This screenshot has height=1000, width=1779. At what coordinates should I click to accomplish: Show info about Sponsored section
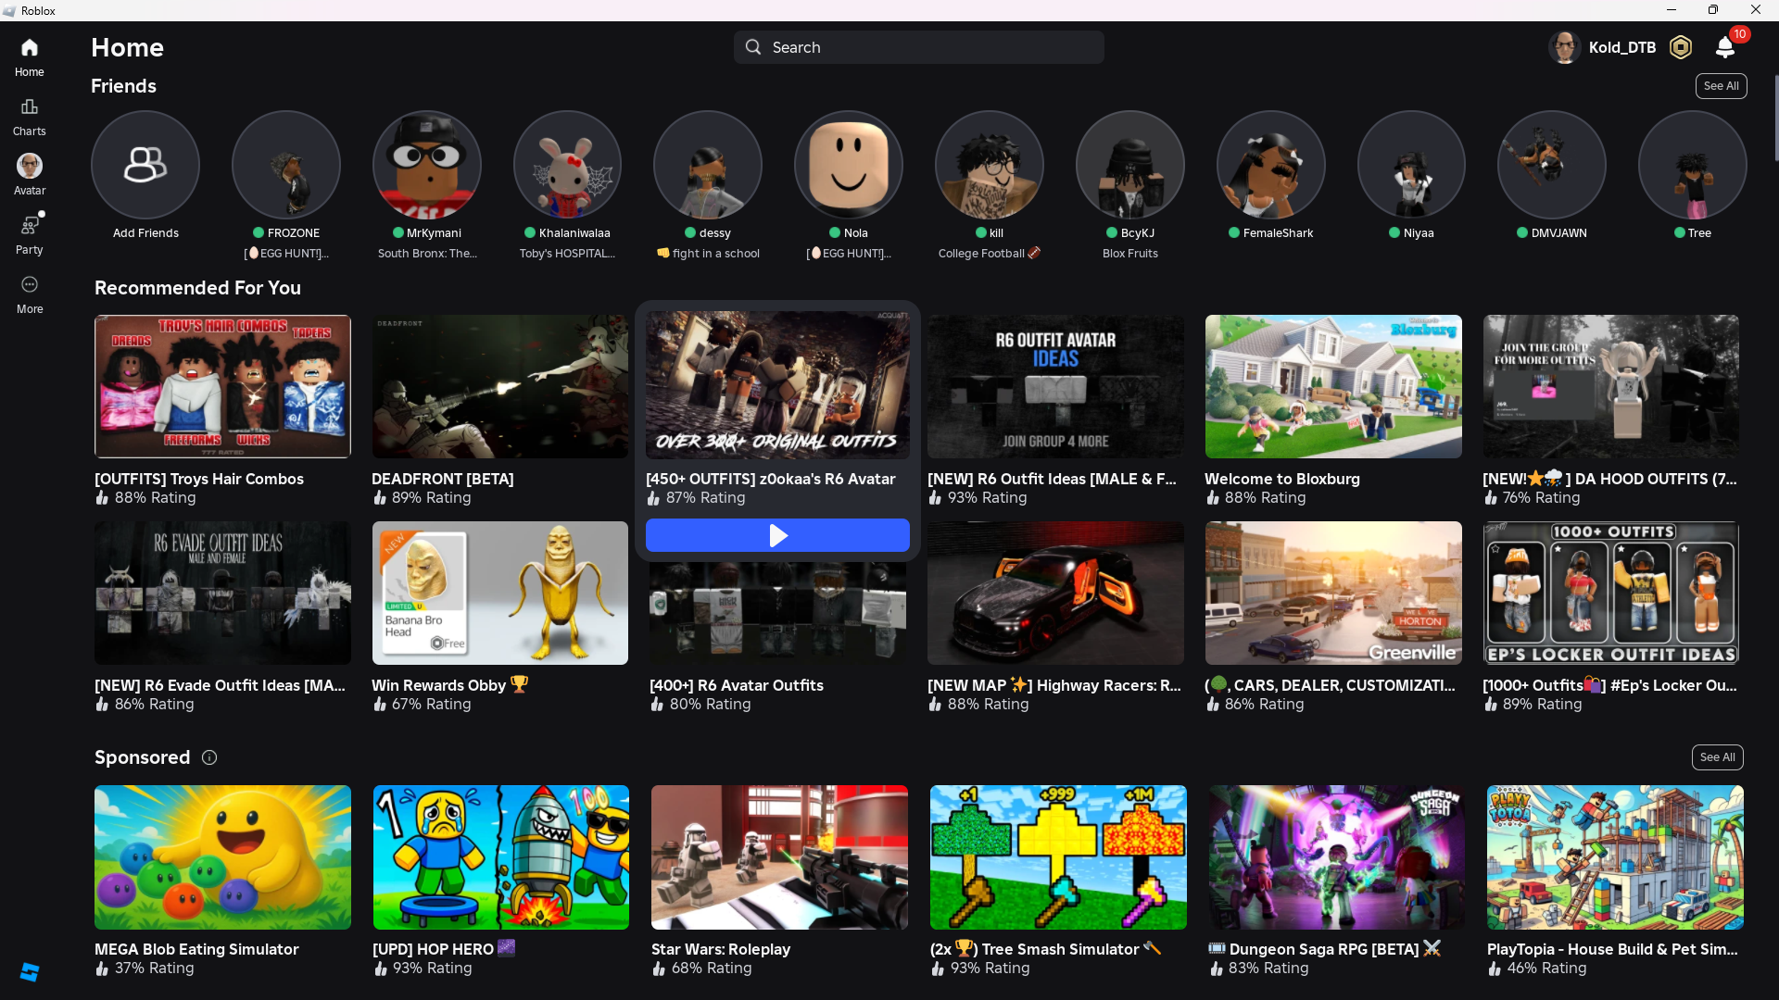click(x=209, y=757)
